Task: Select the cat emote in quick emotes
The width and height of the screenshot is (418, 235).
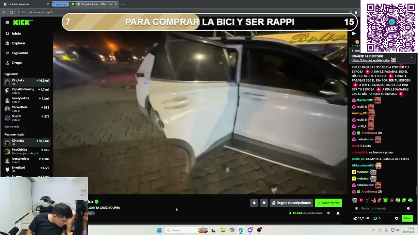Action: coord(355,200)
